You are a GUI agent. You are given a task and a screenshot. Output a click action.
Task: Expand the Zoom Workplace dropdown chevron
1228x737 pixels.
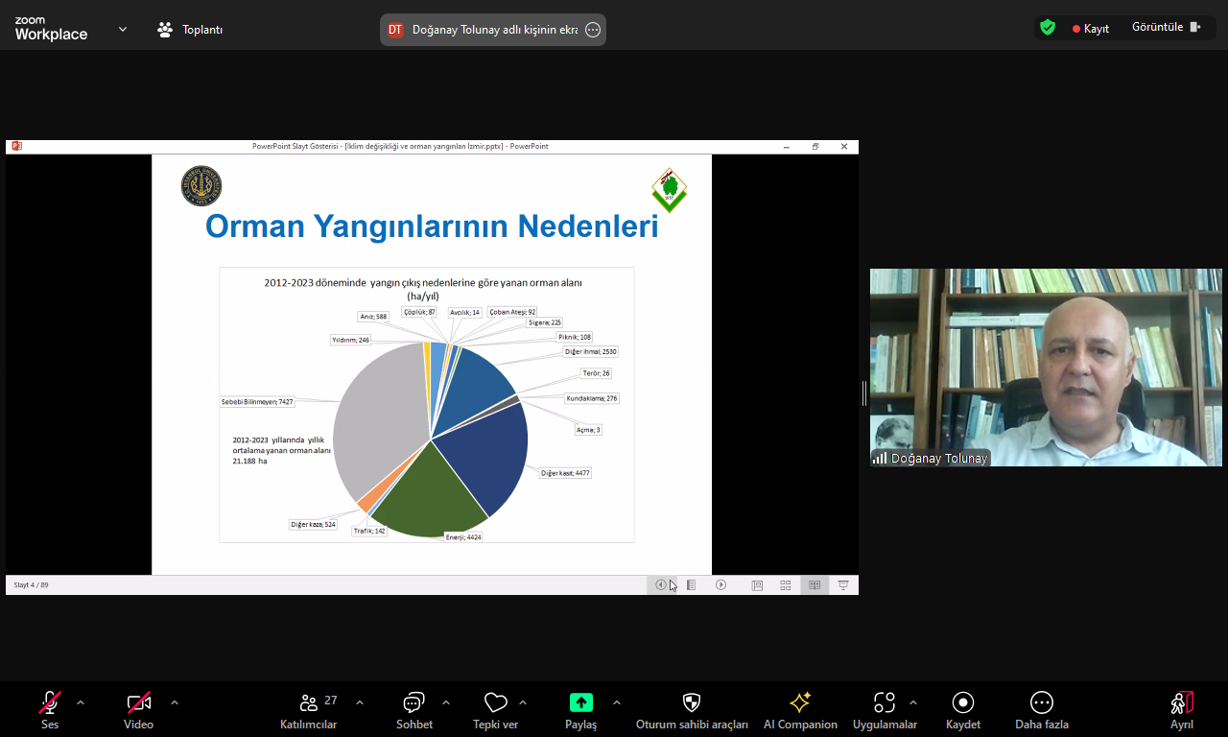click(122, 29)
